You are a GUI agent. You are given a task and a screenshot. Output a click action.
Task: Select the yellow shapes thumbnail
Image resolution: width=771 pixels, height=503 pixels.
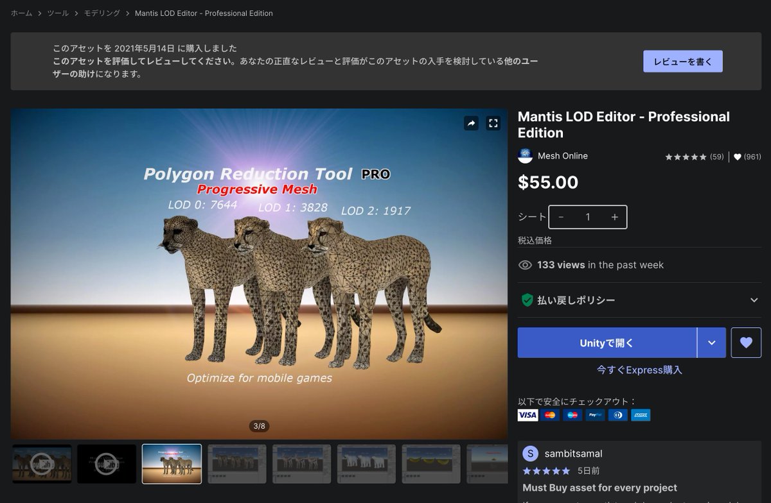coord(432,464)
